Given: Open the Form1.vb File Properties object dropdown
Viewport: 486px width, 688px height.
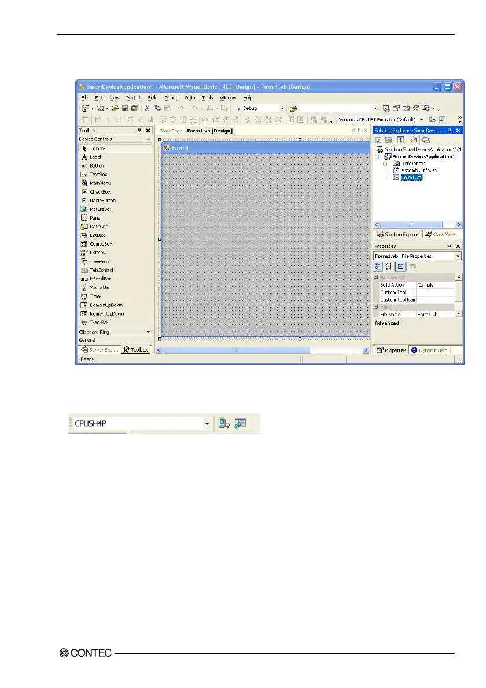Looking at the screenshot, I should (458, 256).
